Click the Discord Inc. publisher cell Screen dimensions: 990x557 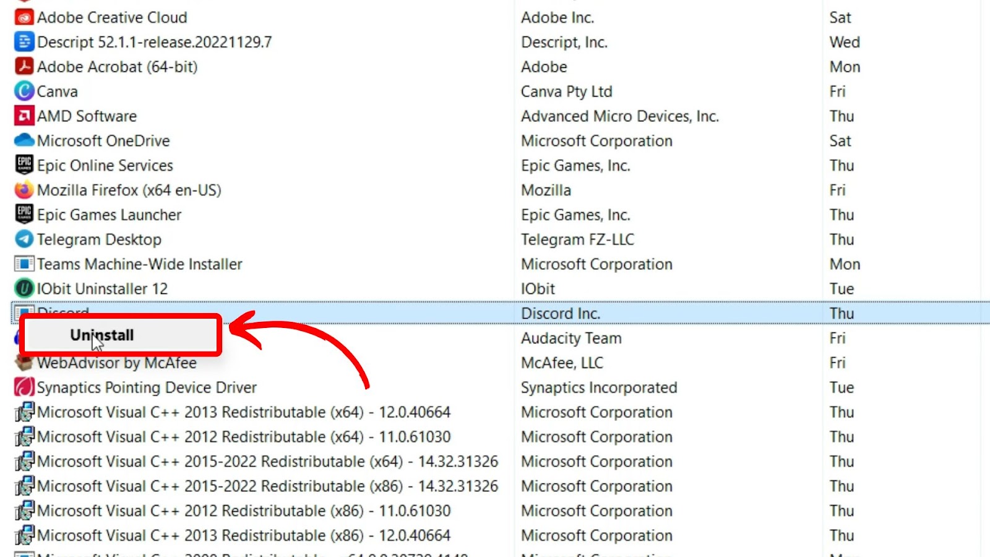[560, 314]
